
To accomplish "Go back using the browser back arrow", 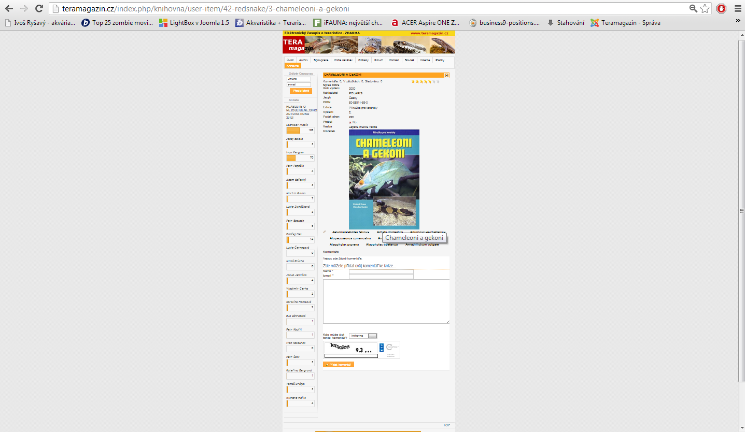I will click(x=9, y=8).
